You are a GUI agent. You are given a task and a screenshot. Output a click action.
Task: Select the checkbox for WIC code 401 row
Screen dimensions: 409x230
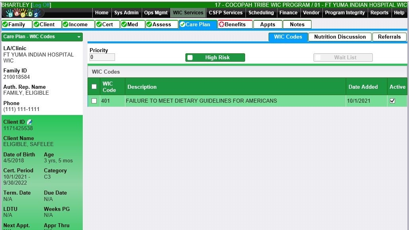94,101
